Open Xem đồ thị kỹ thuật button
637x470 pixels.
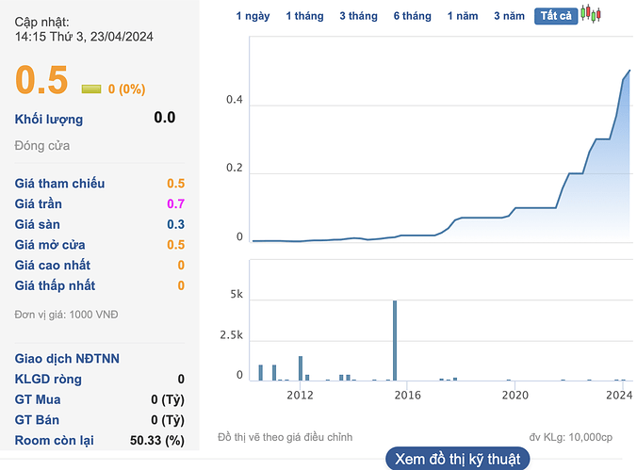pyautogui.click(x=457, y=459)
